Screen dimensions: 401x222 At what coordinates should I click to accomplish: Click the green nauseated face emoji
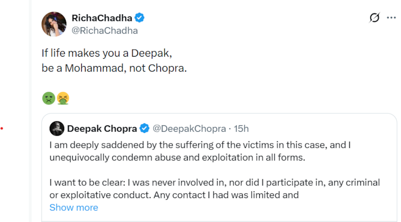(x=48, y=98)
